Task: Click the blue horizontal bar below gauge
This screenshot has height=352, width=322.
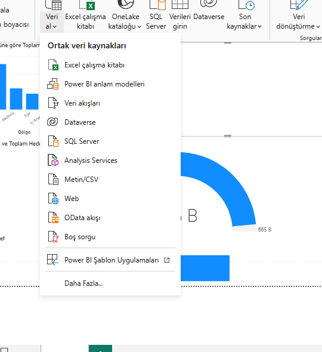Action: (205, 268)
